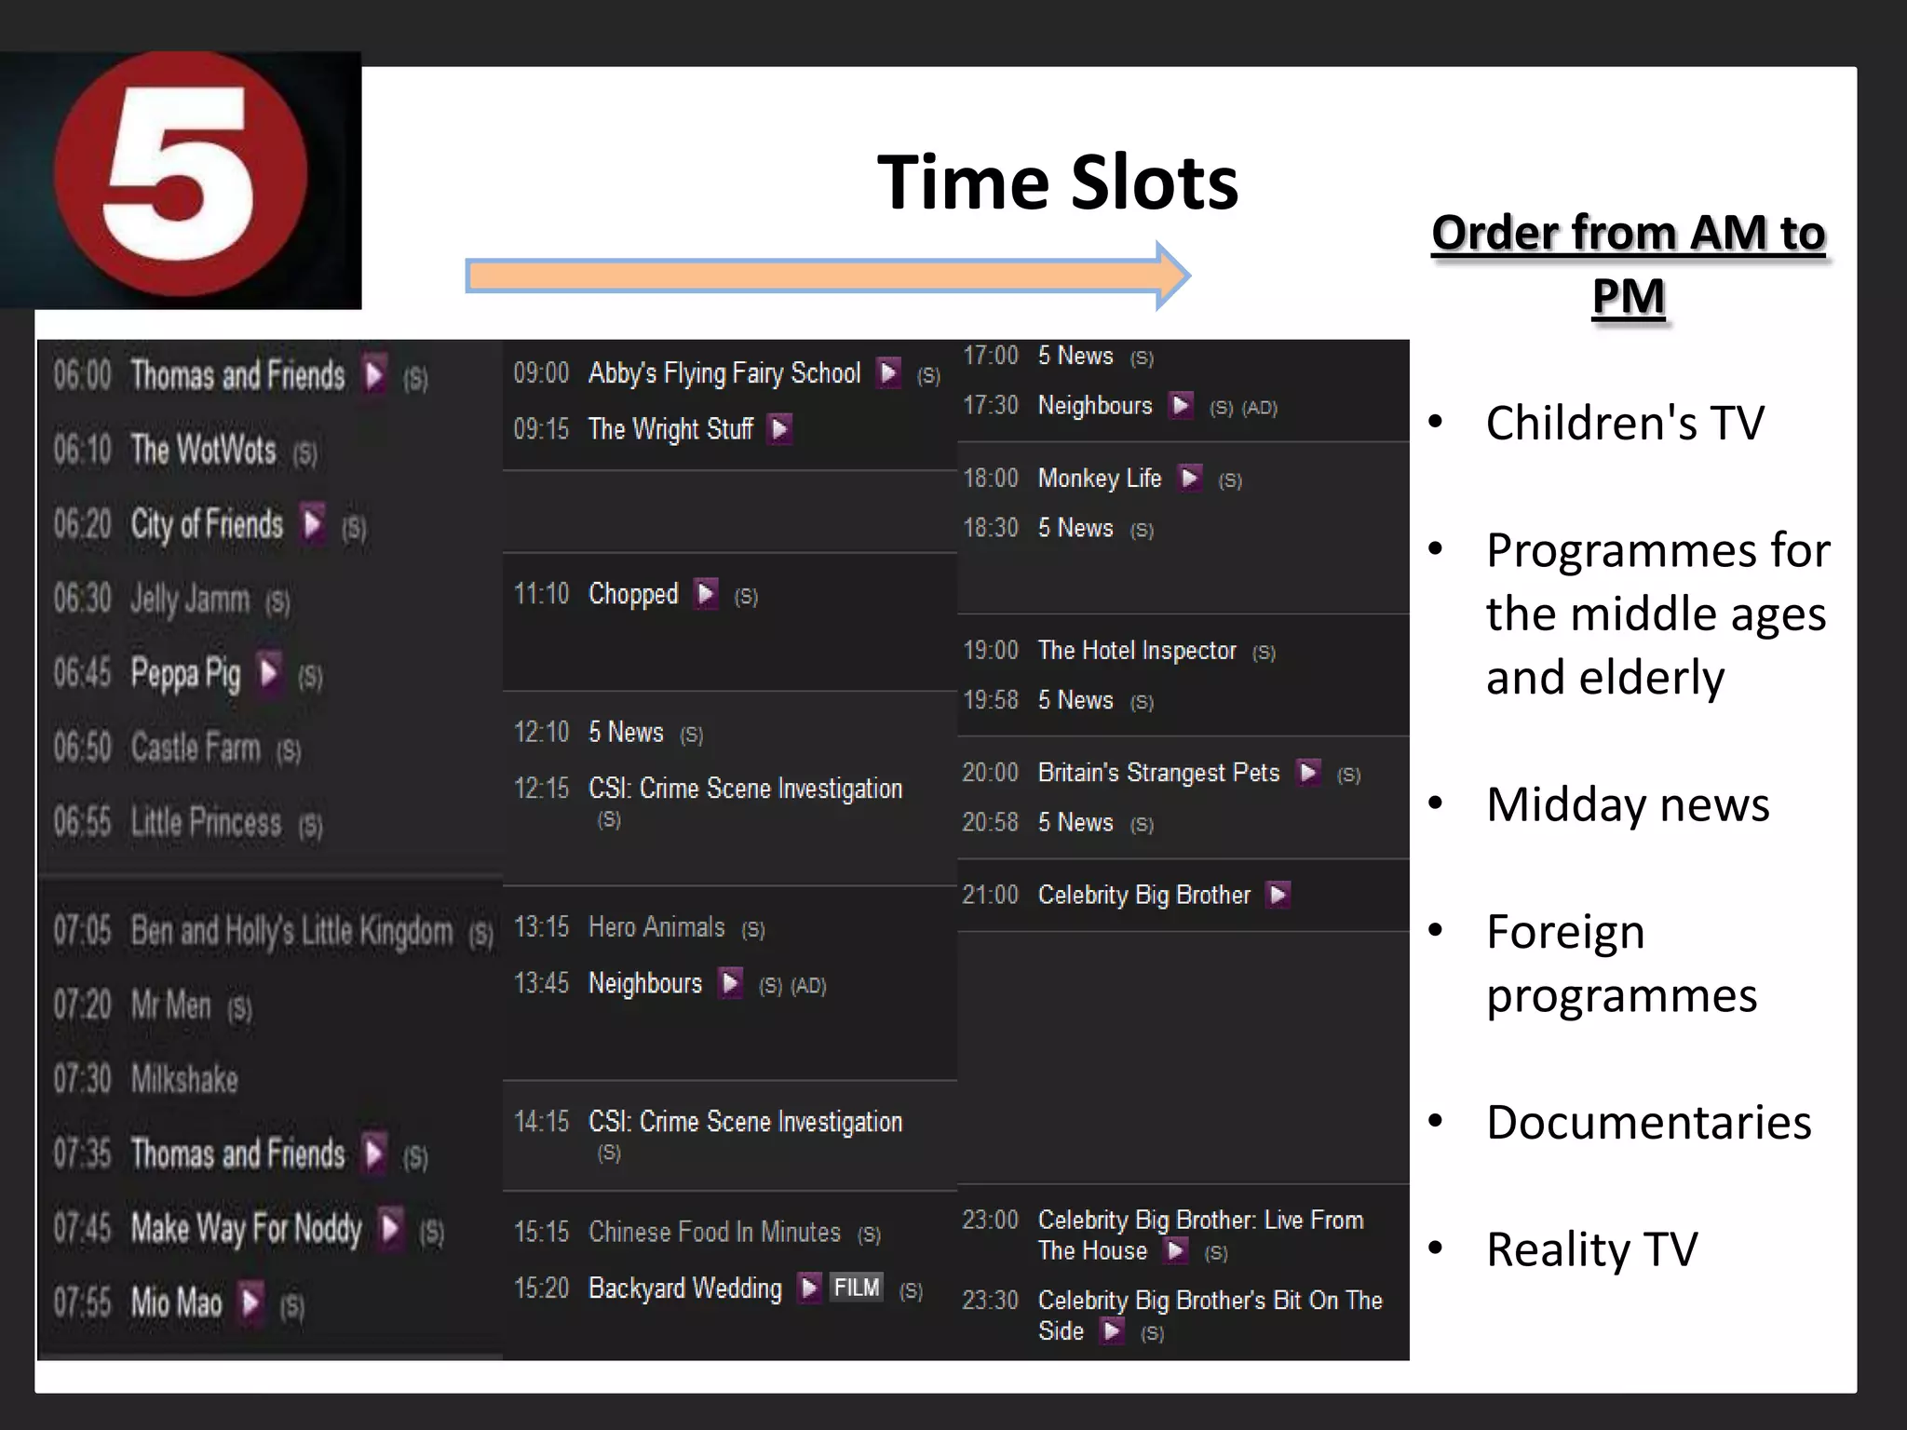Click the (AD) tag on 17:30 Neighbours

coord(1260,408)
